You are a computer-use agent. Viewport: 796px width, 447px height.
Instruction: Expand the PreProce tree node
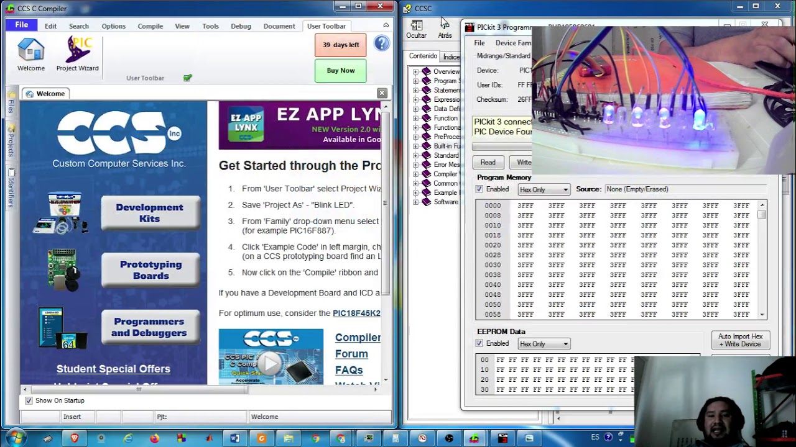(x=415, y=137)
